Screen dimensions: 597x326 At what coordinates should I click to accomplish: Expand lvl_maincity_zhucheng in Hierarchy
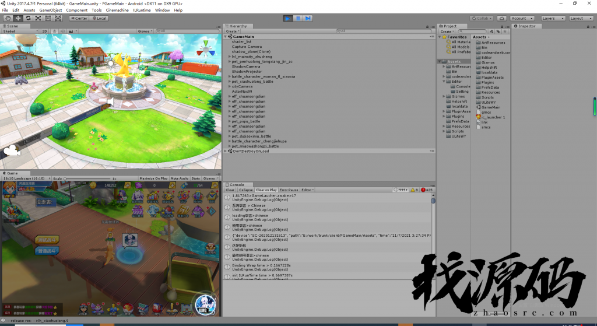(x=230, y=57)
